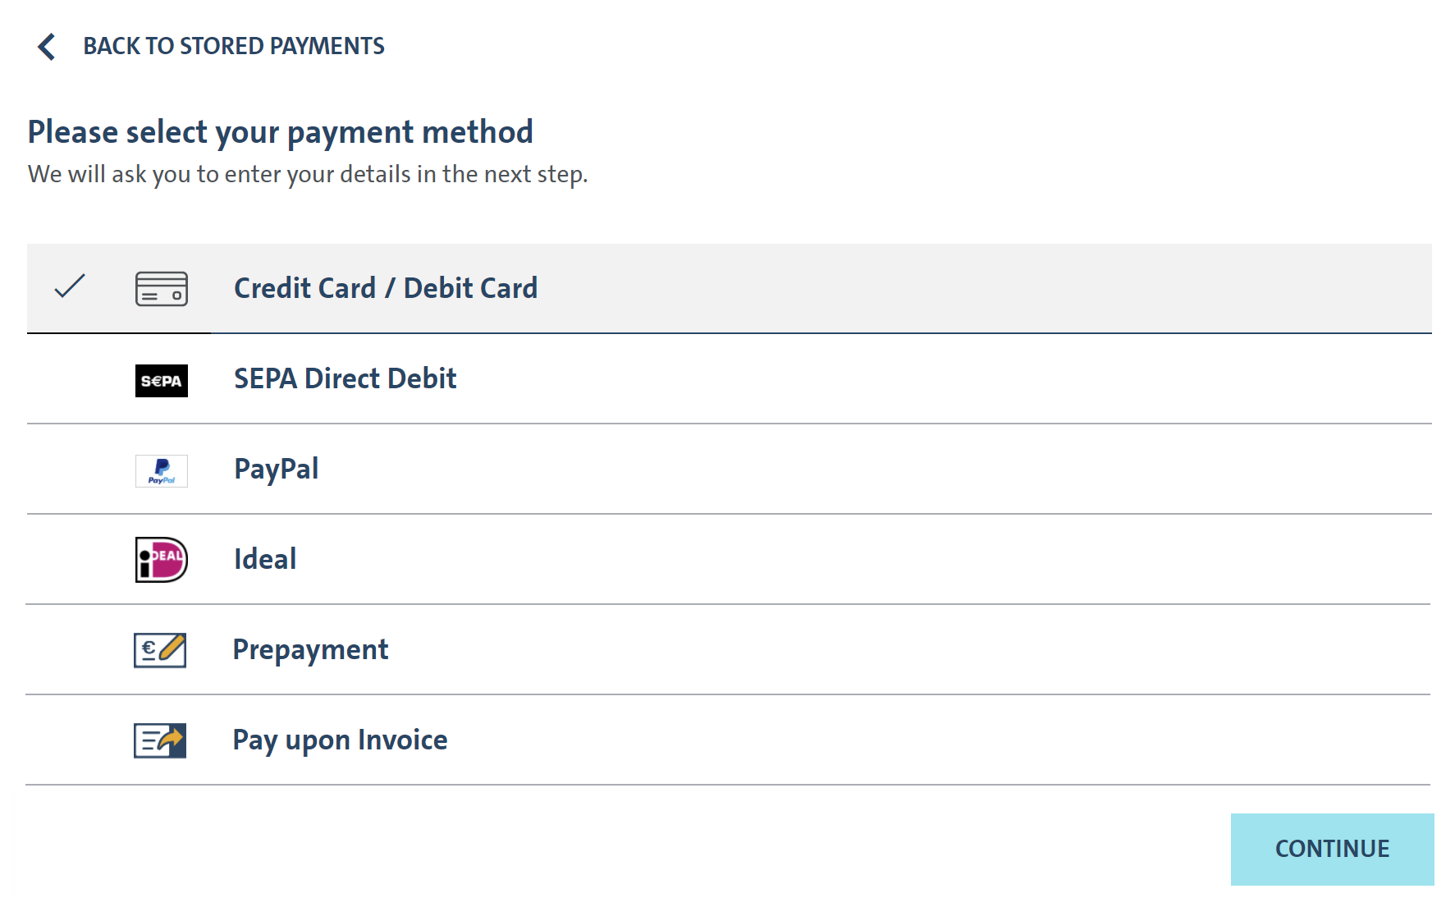Select the Prepayment option
Viewport: 1455px width, 898px height.
310,650
